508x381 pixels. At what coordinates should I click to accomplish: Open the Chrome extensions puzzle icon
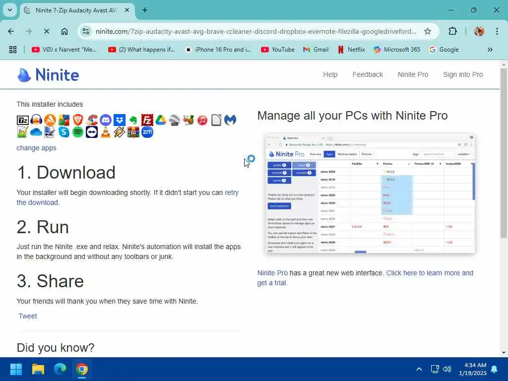click(x=452, y=31)
